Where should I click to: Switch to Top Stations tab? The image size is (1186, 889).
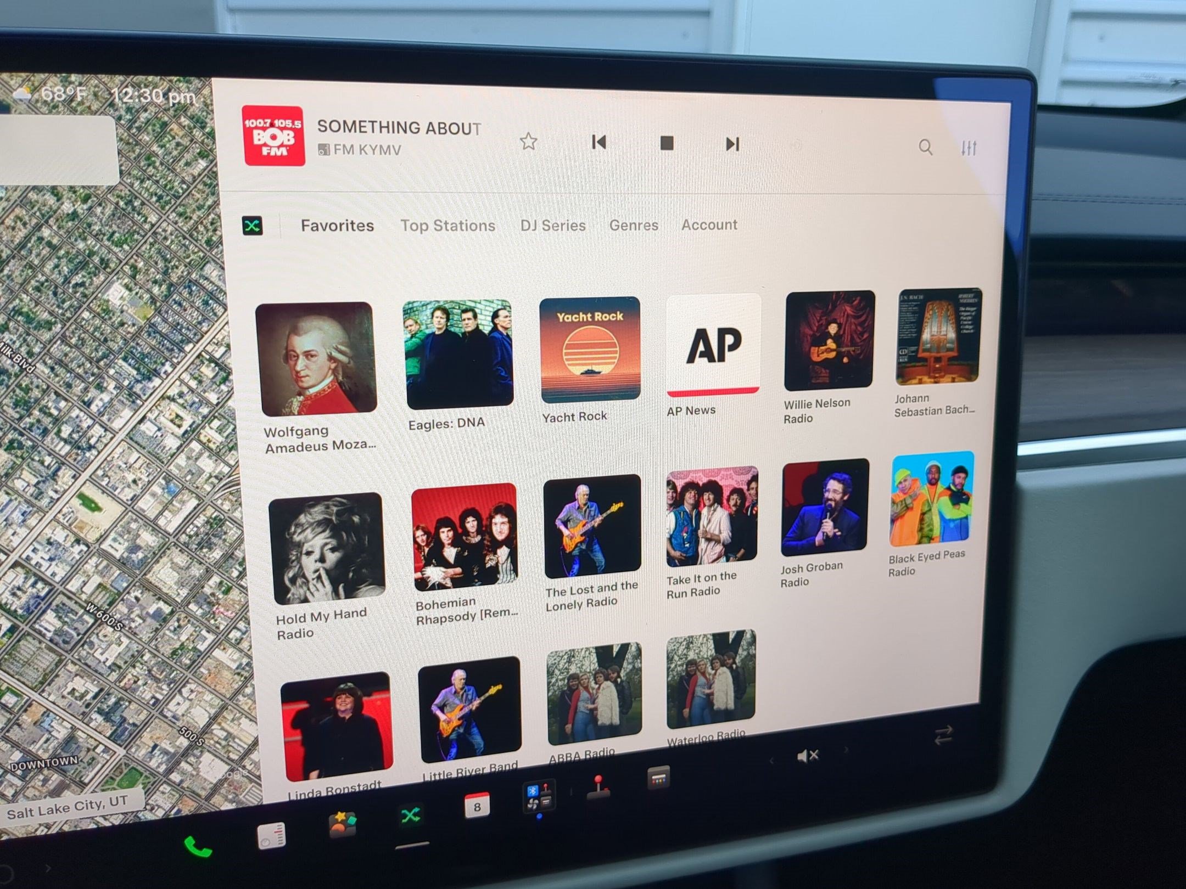pyautogui.click(x=447, y=226)
